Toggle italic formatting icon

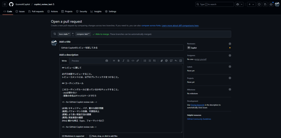123,61
